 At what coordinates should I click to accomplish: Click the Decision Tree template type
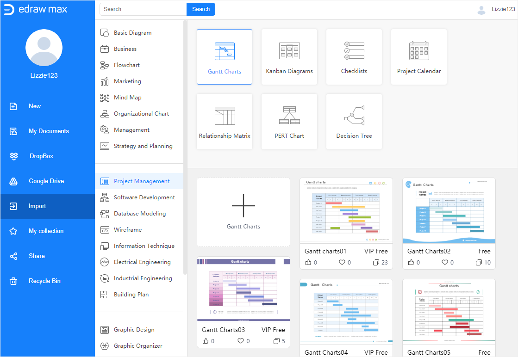tap(354, 122)
